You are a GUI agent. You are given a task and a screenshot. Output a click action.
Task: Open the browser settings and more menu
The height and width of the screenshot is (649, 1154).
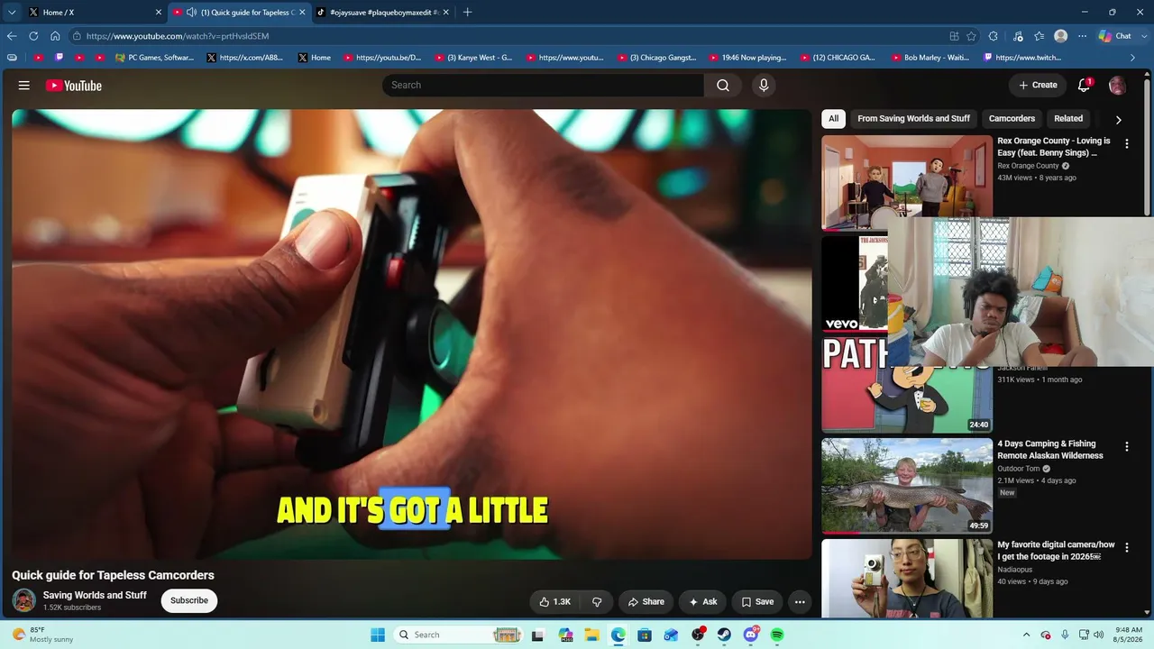click(1083, 36)
